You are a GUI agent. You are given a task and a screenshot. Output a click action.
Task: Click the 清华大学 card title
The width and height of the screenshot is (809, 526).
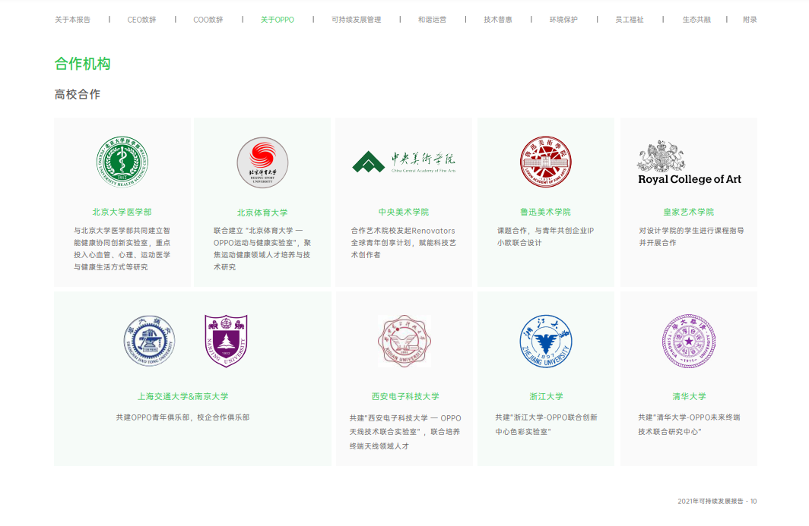pos(689,396)
